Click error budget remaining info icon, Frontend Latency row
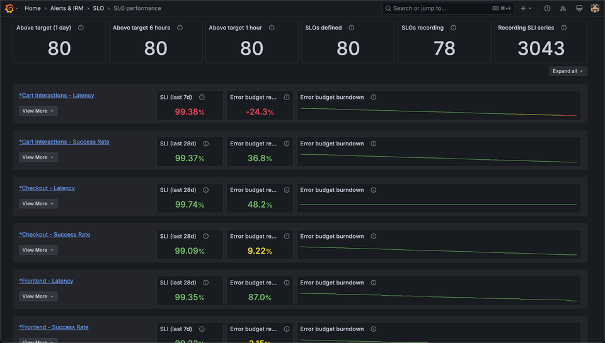Image resolution: width=605 pixels, height=343 pixels. pos(287,283)
